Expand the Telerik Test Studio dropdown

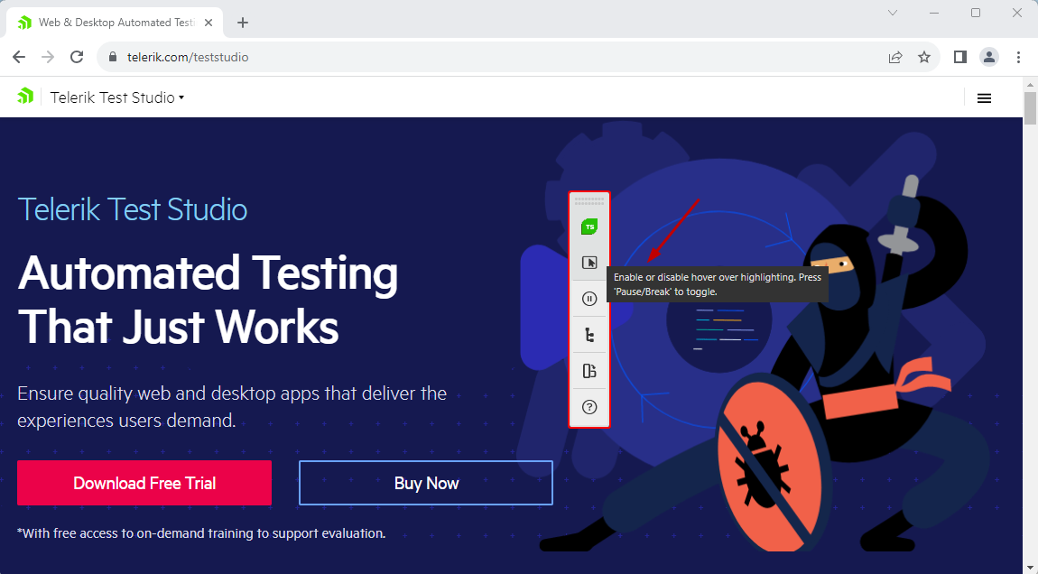pos(117,98)
